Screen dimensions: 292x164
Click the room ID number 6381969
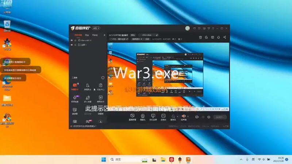(166, 39)
